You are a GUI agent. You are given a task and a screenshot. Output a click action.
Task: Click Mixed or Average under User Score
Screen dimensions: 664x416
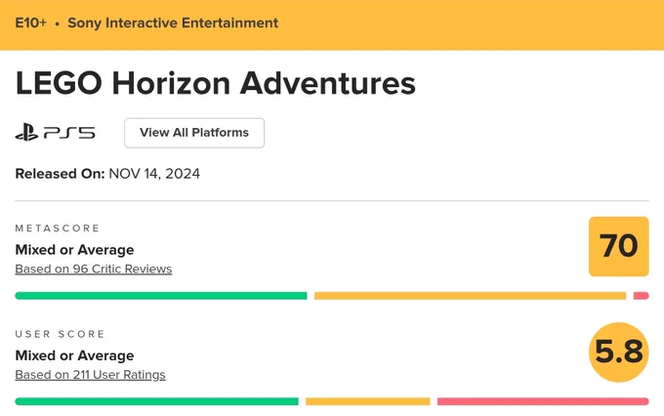[74, 355]
